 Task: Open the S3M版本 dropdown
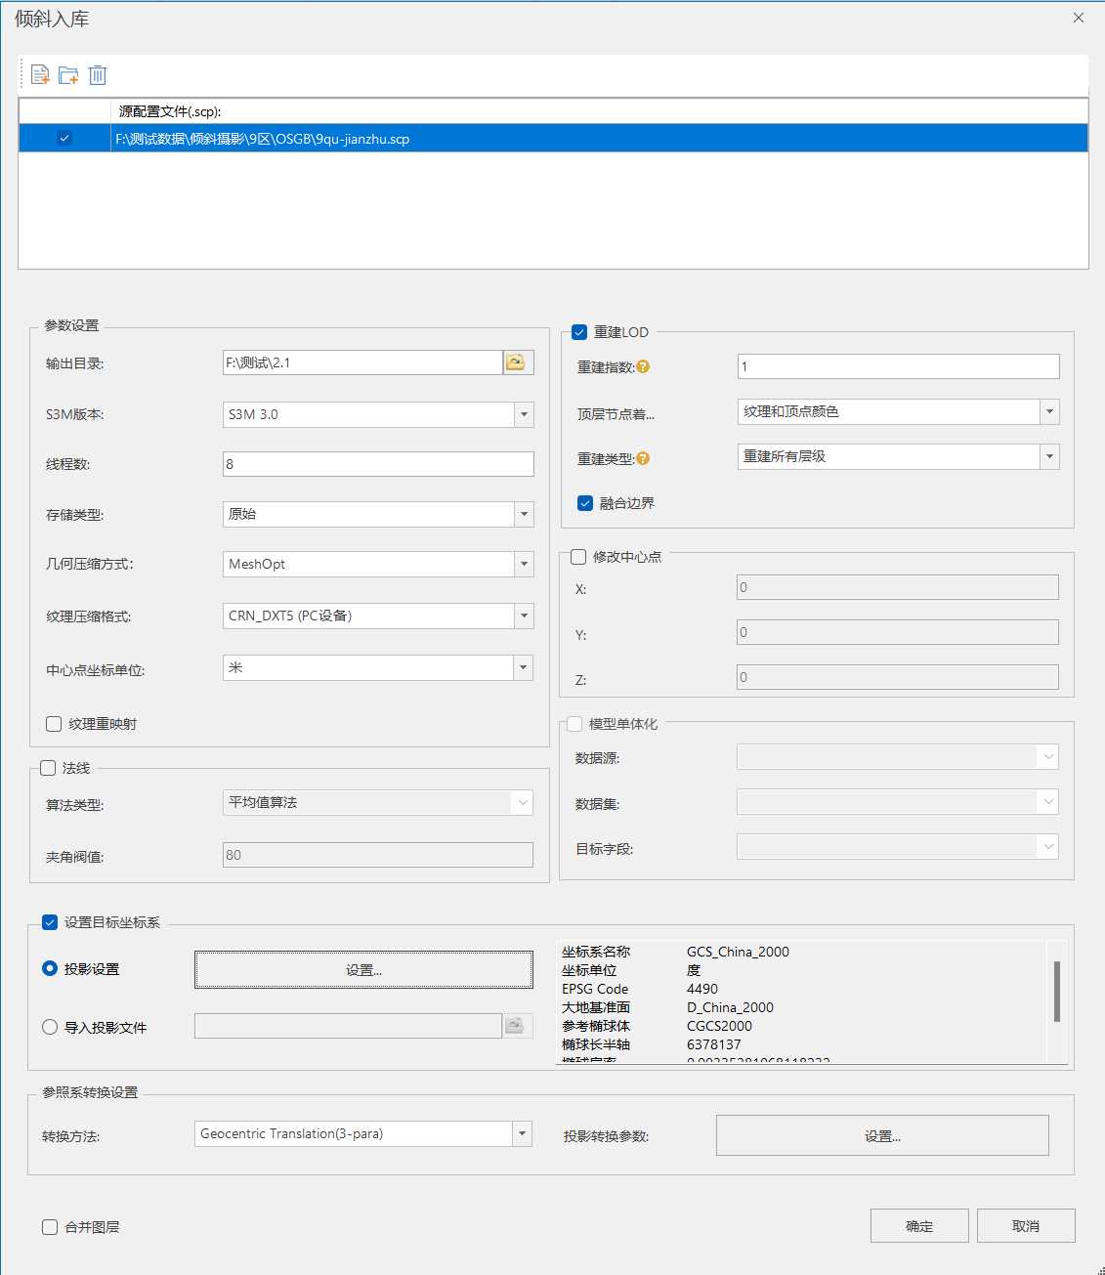[524, 414]
